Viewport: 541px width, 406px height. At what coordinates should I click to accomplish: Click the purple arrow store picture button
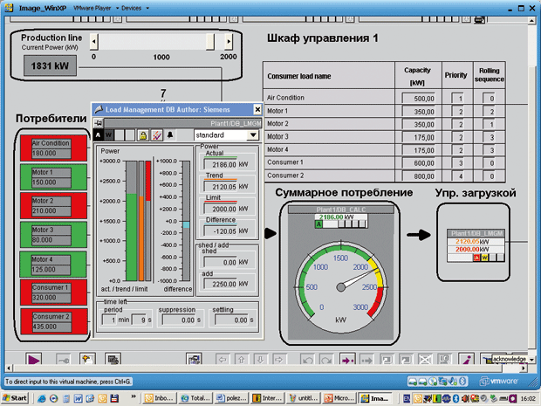[x=346, y=360]
